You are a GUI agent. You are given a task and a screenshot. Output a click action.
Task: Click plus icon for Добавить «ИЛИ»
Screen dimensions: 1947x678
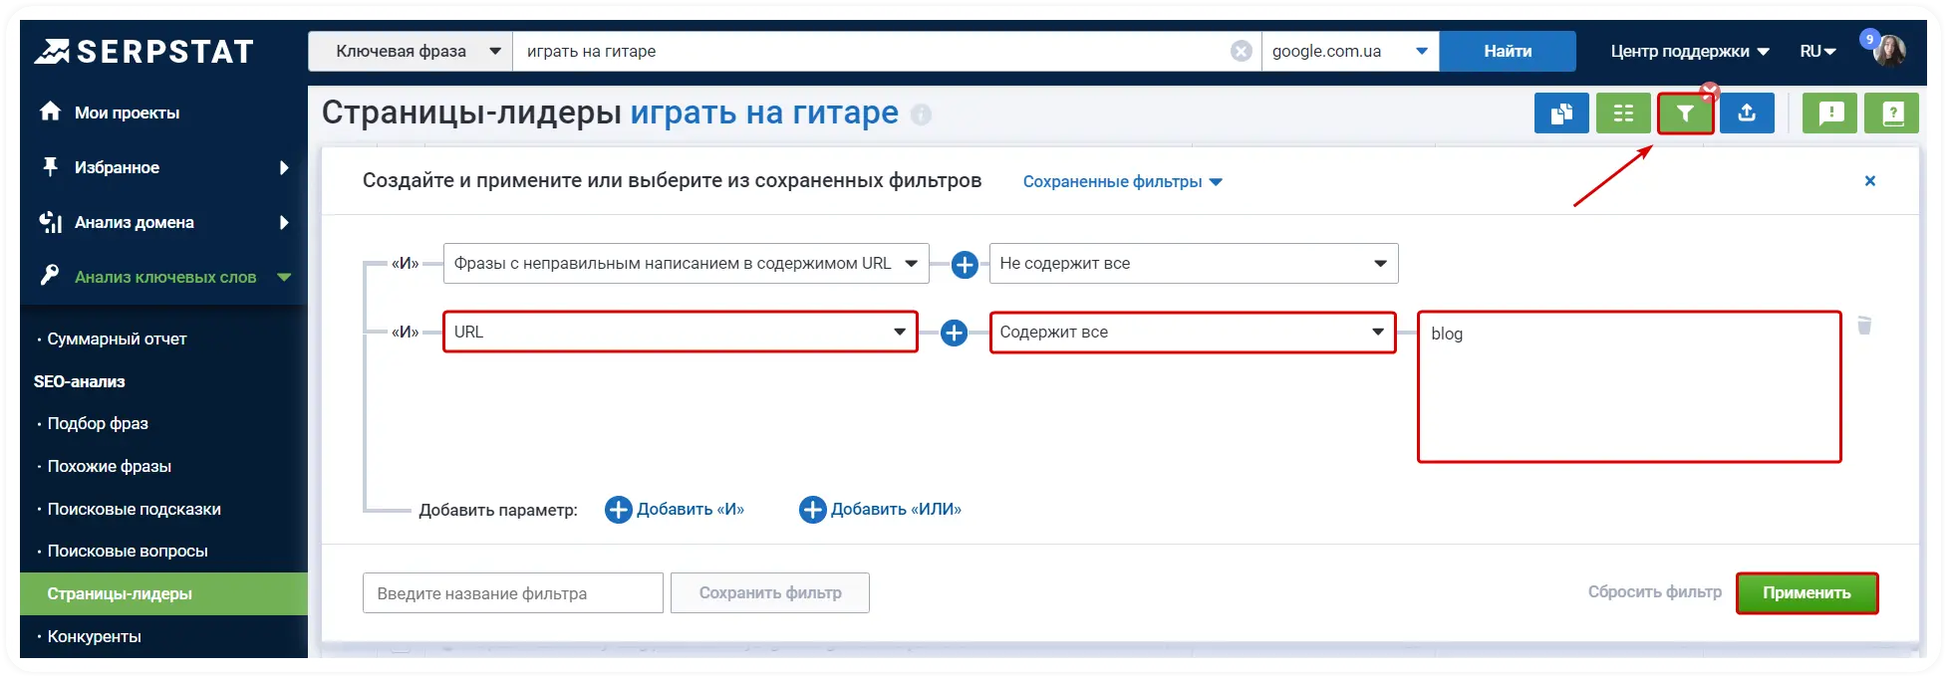point(813,510)
